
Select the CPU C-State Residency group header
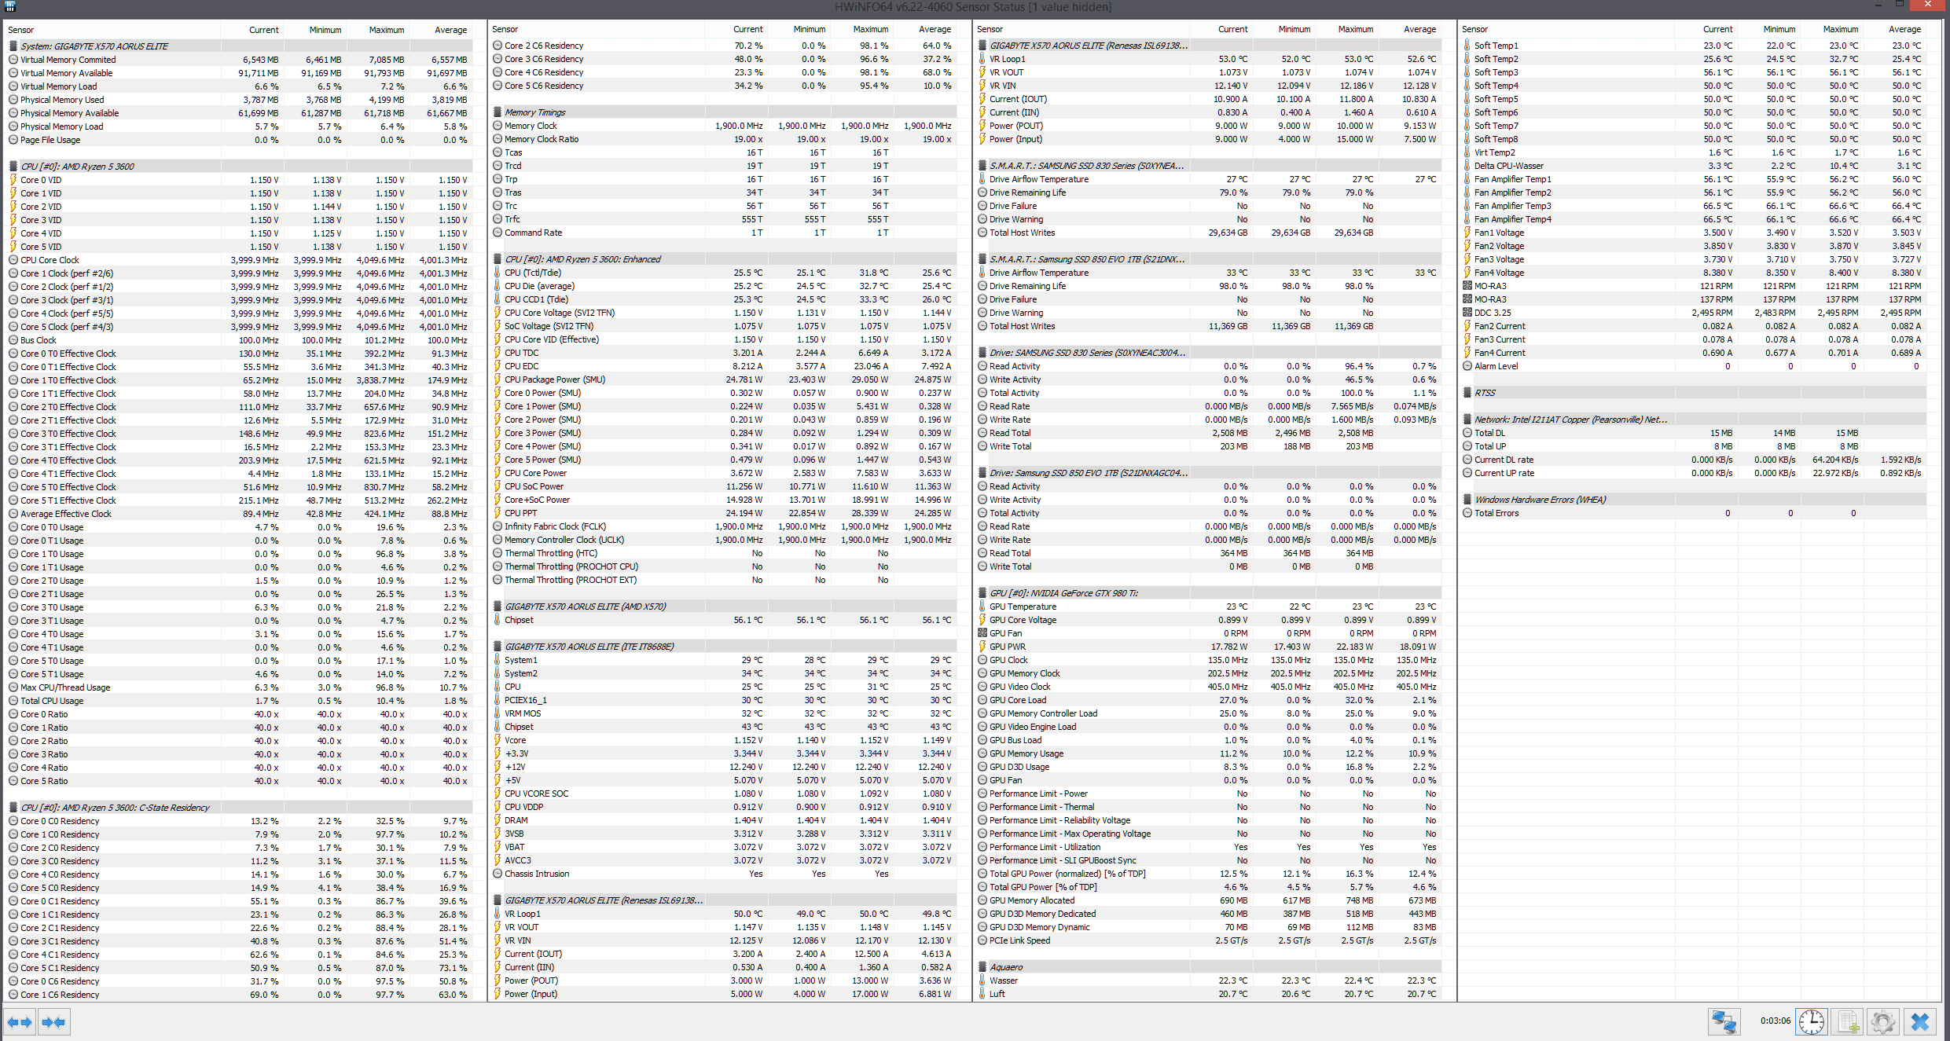[x=240, y=808]
